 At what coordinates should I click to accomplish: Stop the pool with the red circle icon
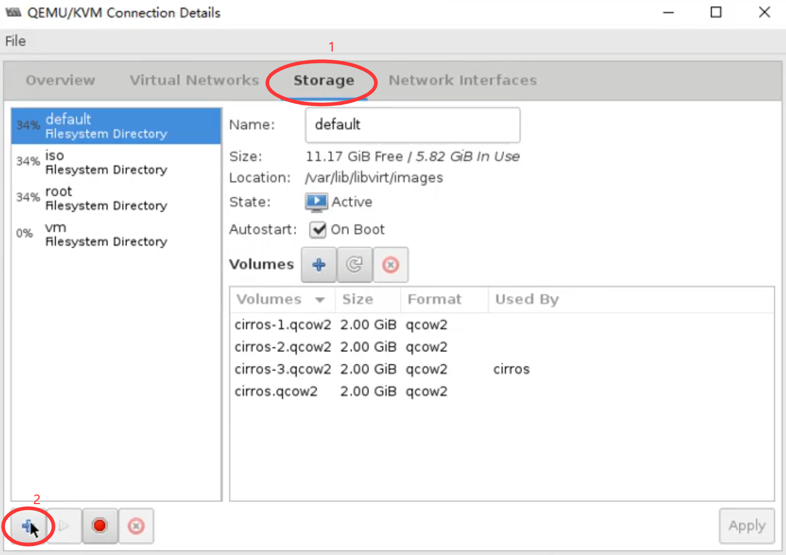click(x=100, y=526)
